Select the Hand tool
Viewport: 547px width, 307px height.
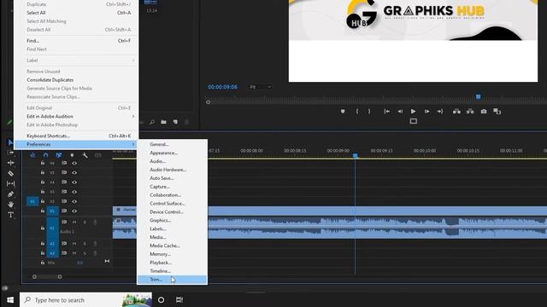pyautogui.click(x=10, y=205)
